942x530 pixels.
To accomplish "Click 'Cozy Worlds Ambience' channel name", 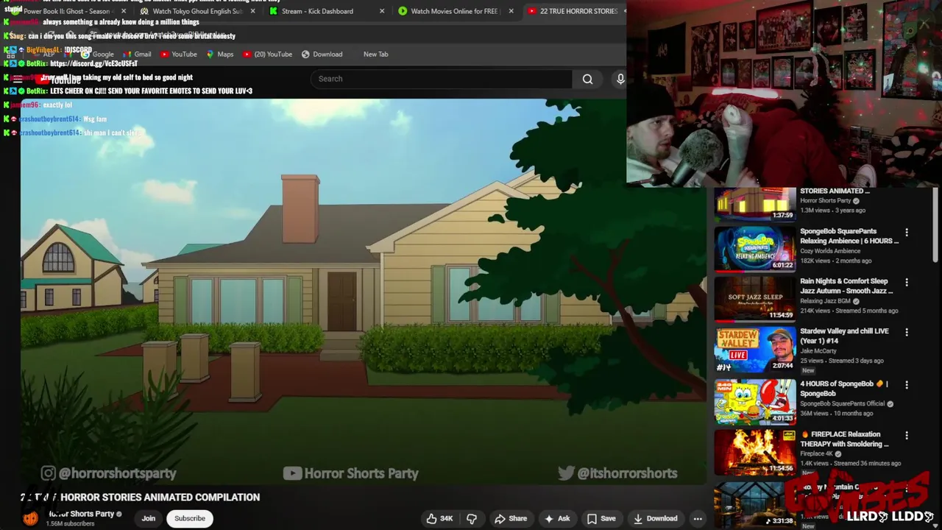I will point(830,251).
